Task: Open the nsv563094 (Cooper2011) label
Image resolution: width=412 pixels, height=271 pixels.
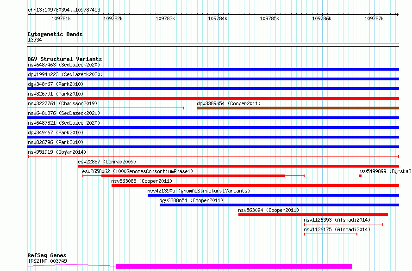Action: (268, 210)
